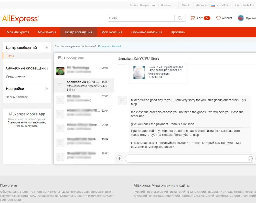Open the shopping cart icon
Screen dimensions: 256x203
click(193, 18)
